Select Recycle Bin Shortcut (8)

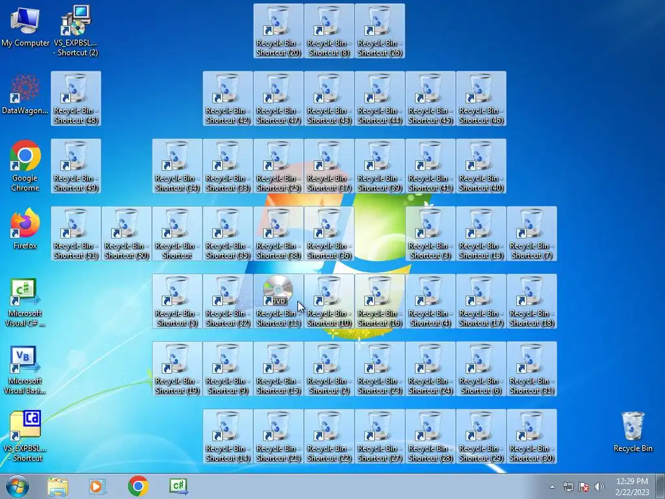[x=329, y=31]
